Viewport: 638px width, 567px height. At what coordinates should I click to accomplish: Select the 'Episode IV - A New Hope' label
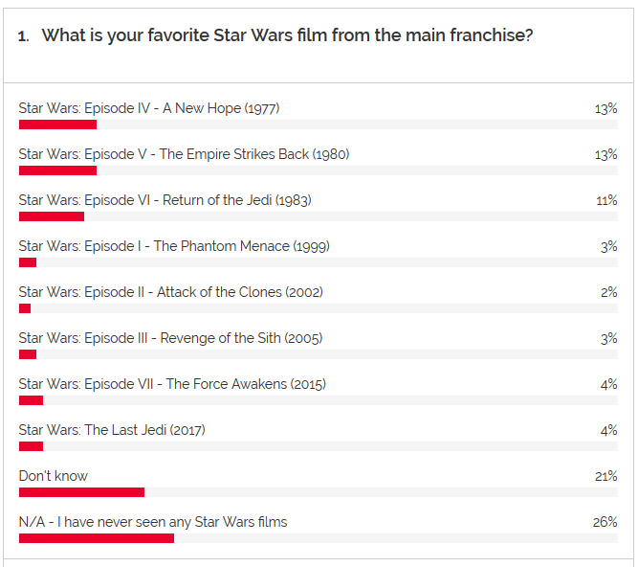148,108
